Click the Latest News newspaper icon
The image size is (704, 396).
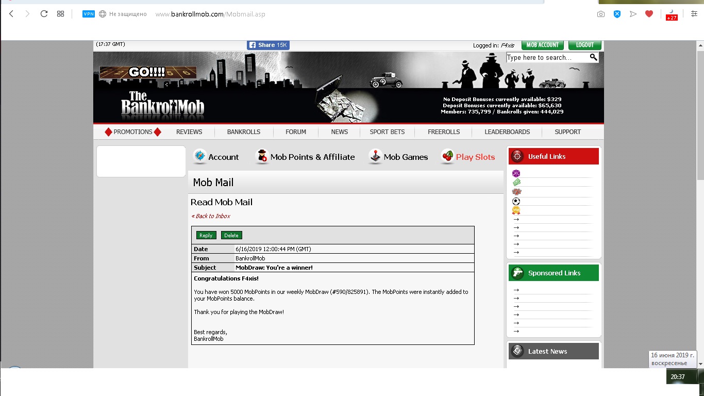[x=518, y=351]
